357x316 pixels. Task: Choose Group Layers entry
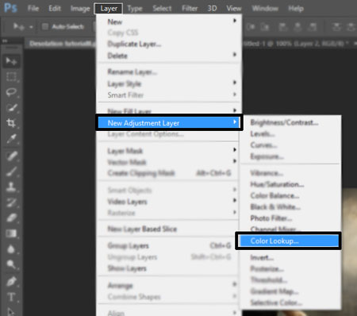click(x=169, y=245)
